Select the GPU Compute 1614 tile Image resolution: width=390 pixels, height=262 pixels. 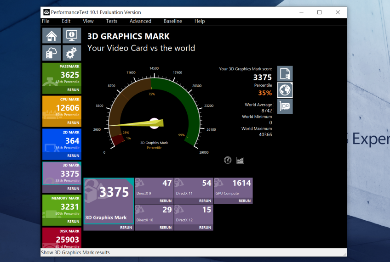[233, 188]
